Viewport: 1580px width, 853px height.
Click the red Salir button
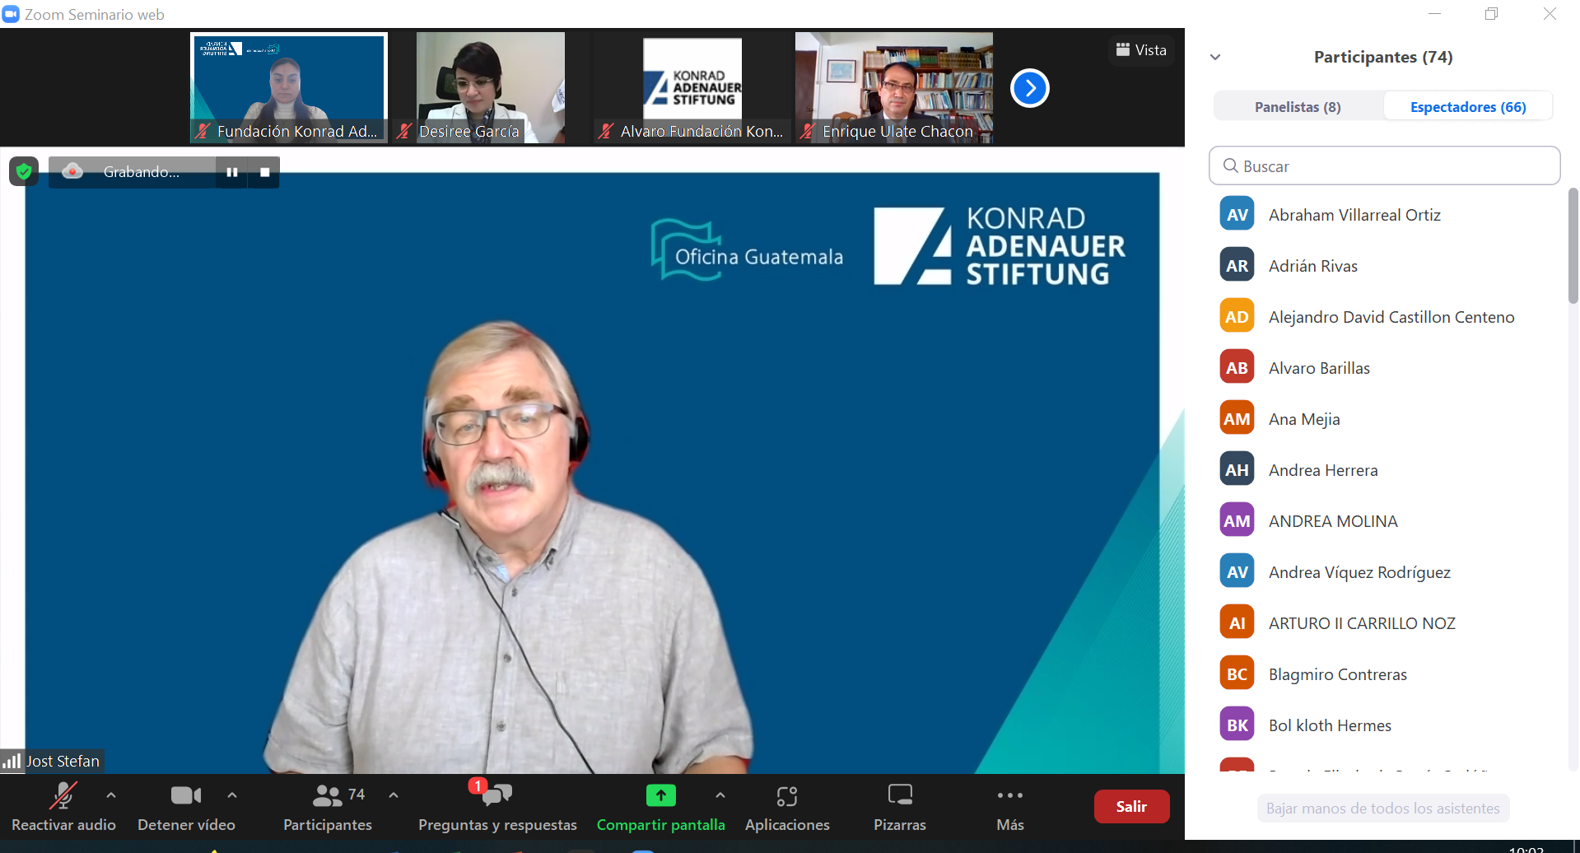pyautogui.click(x=1130, y=807)
